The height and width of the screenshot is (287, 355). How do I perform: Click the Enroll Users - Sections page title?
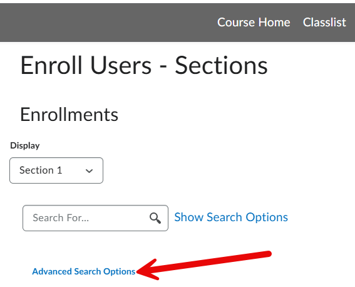(144, 65)
